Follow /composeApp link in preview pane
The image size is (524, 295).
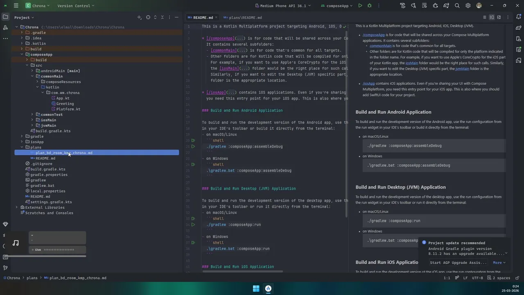(x=374, y=35)
